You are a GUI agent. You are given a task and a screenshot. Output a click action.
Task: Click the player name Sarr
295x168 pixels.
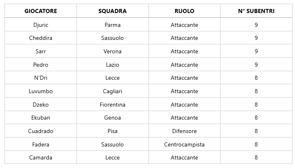pos(41,51)
